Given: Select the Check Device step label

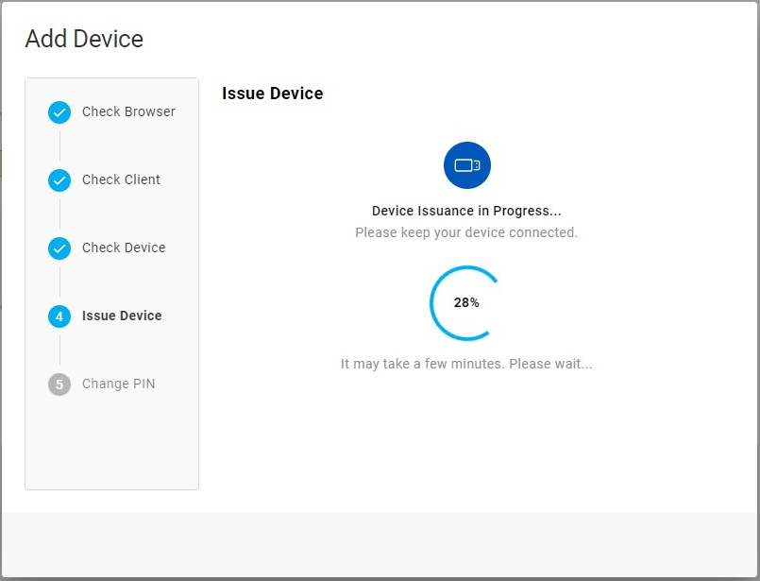Looking at the screenshot, I should (x=124, y=248).
